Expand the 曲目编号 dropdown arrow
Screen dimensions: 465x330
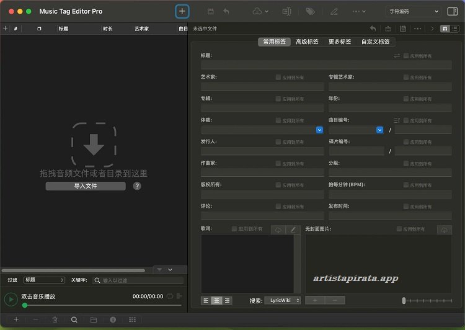click(379, 130)
